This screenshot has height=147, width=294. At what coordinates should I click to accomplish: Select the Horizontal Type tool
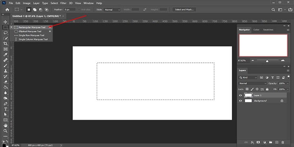pyautogui.click(x=6, y=109)
